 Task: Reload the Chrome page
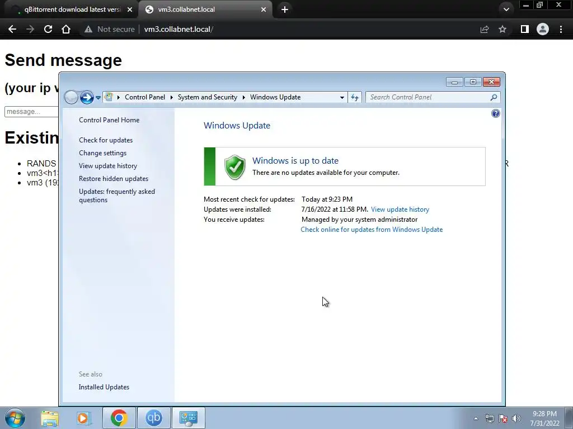click(x=48, y=29)
